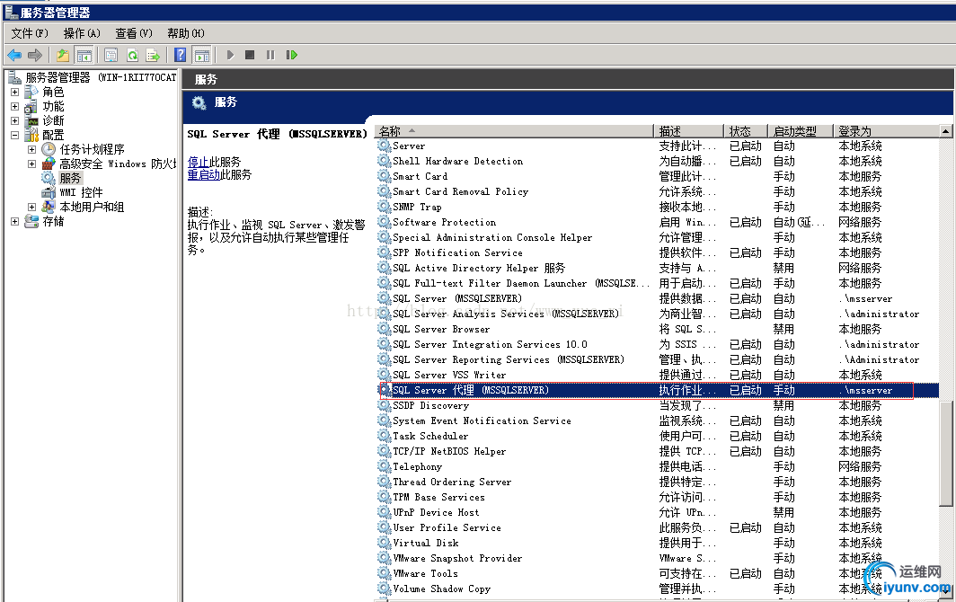Sort by the 名称 column header
956x602 pixels.
click(514, 131)
